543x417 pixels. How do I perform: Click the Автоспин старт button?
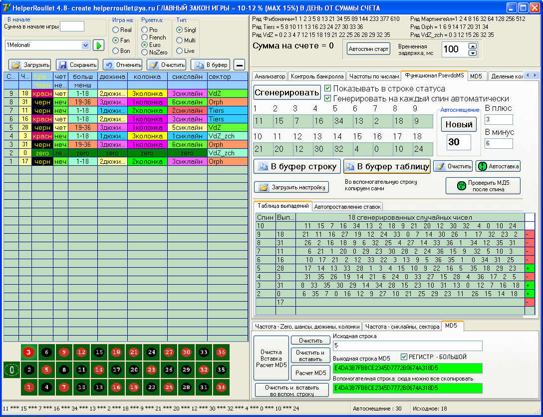coord(368,49)
